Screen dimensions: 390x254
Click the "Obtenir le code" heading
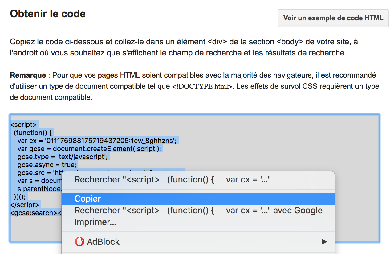click(x=48, y=14)
